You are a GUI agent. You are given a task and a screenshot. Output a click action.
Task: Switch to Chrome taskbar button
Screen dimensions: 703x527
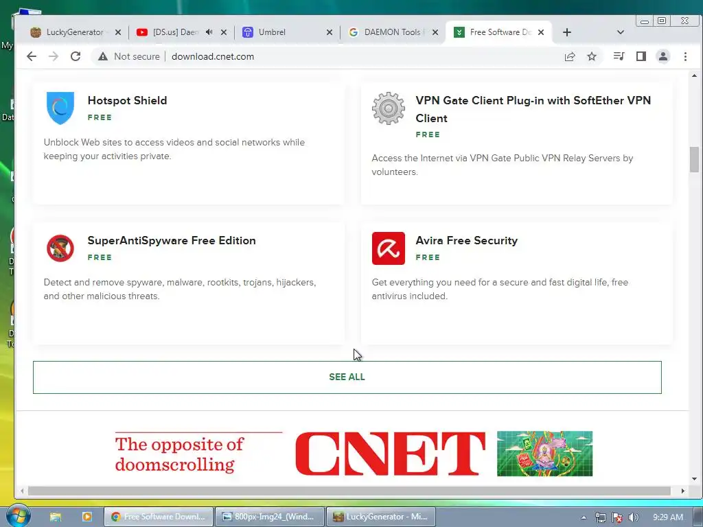click(x=159, y=517)
